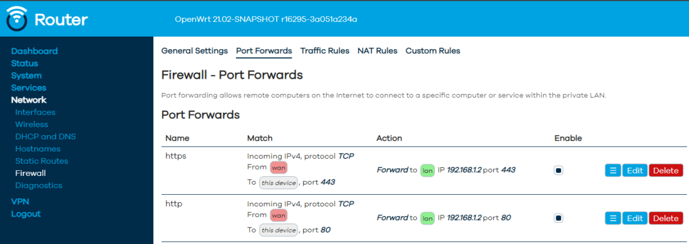Viewport: 689px width, 244px height.
Task: Disable the https port forward checkbox
Action: [559, 170]
